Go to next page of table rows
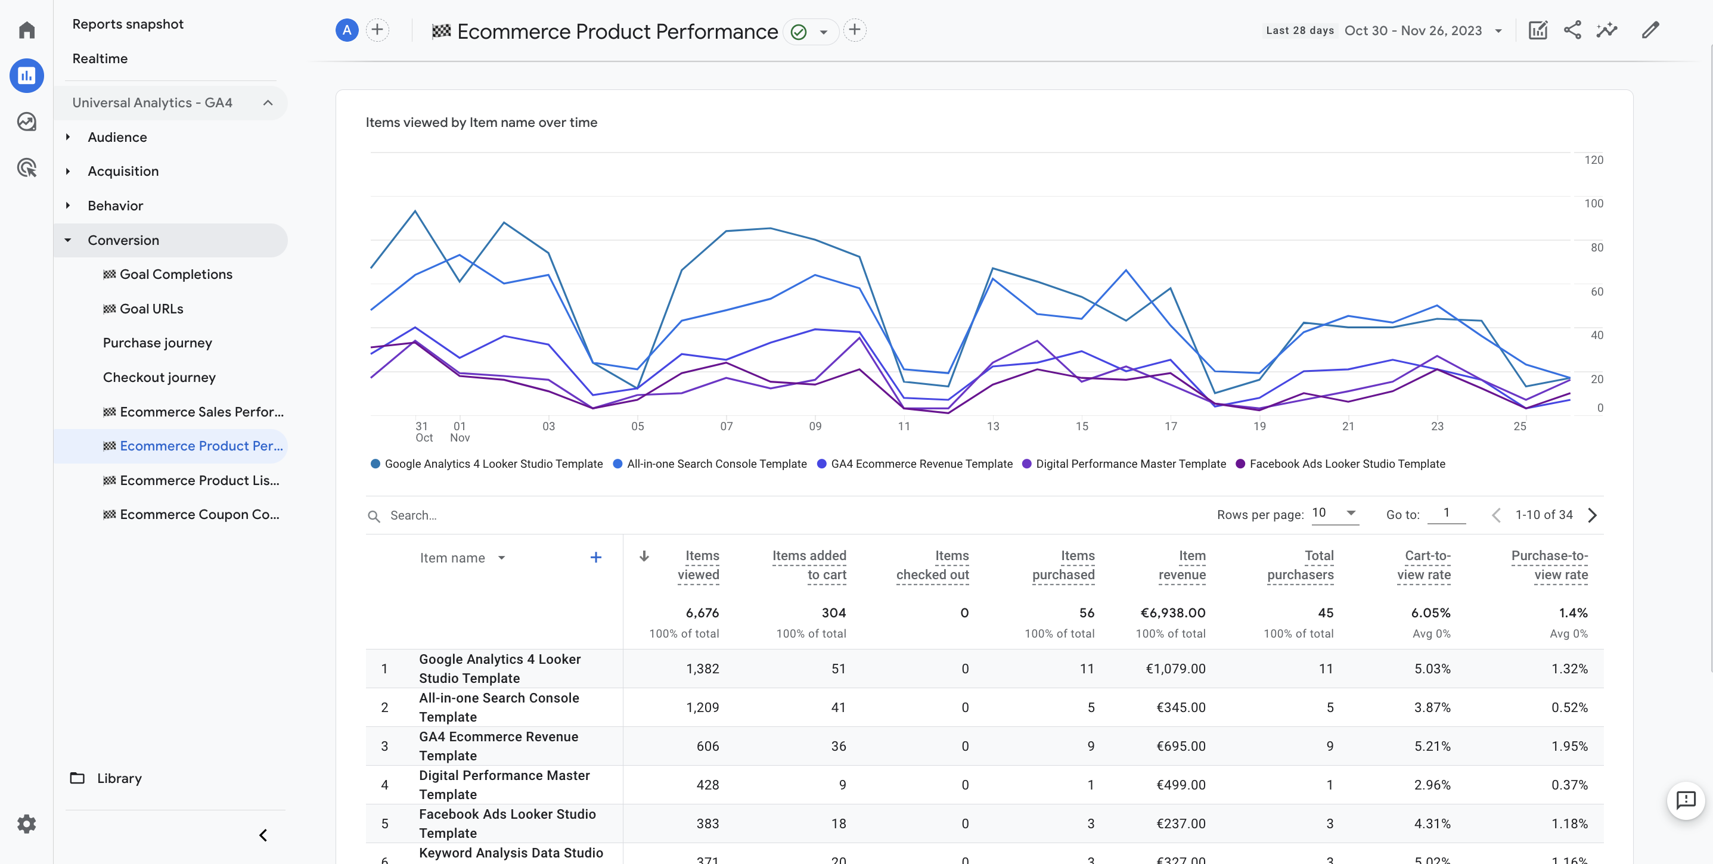Image resolution: width=1713 pixels, height=864 pixels. pyautogui.click(x=1593, y=515)
